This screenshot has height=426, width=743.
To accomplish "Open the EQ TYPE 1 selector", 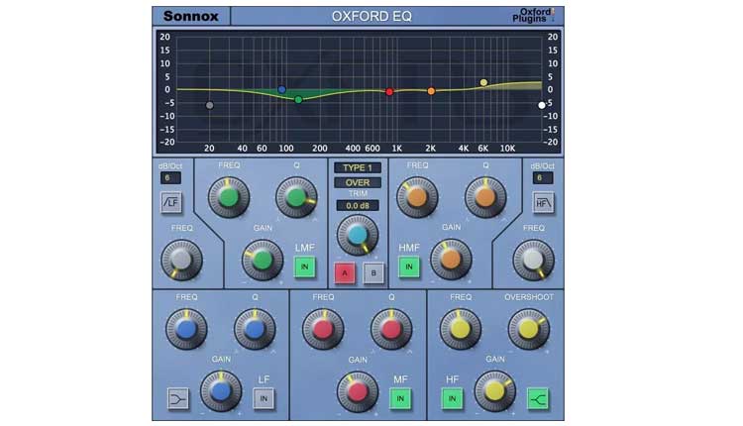I will pyautogui.click(x=357, y=167).
